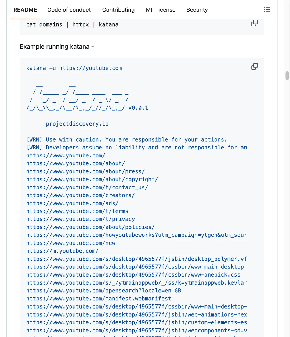Click the 'https://www.youtube.com/new' output line
The image size is (290, 337).
pos(71,243)
